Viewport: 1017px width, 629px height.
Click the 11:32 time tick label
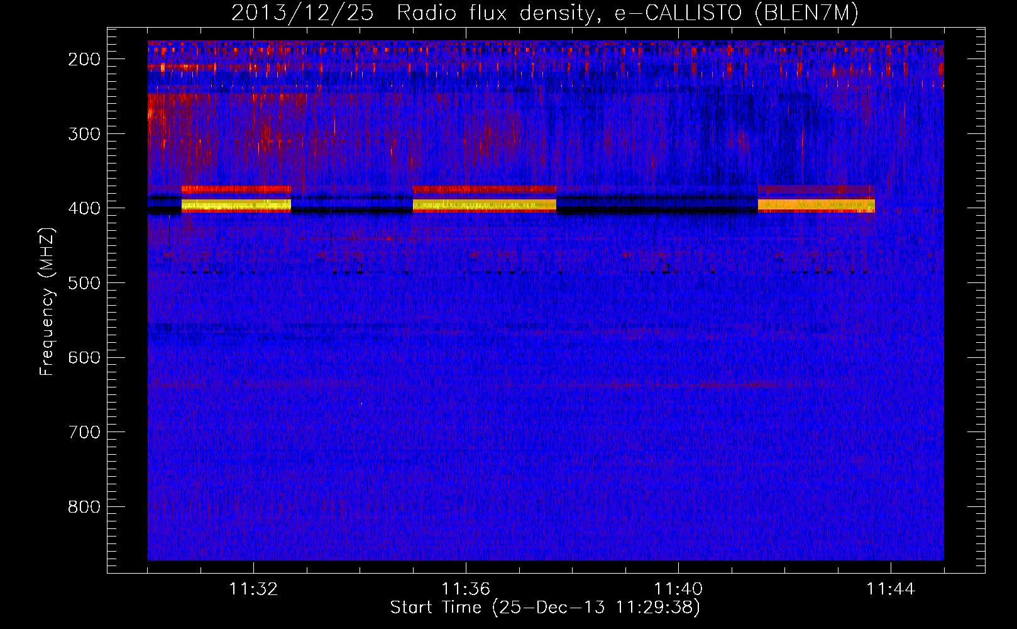(x=253, y=589)
